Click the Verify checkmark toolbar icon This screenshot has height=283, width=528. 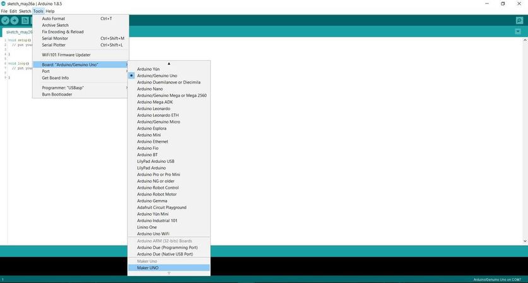coord(5,21)
